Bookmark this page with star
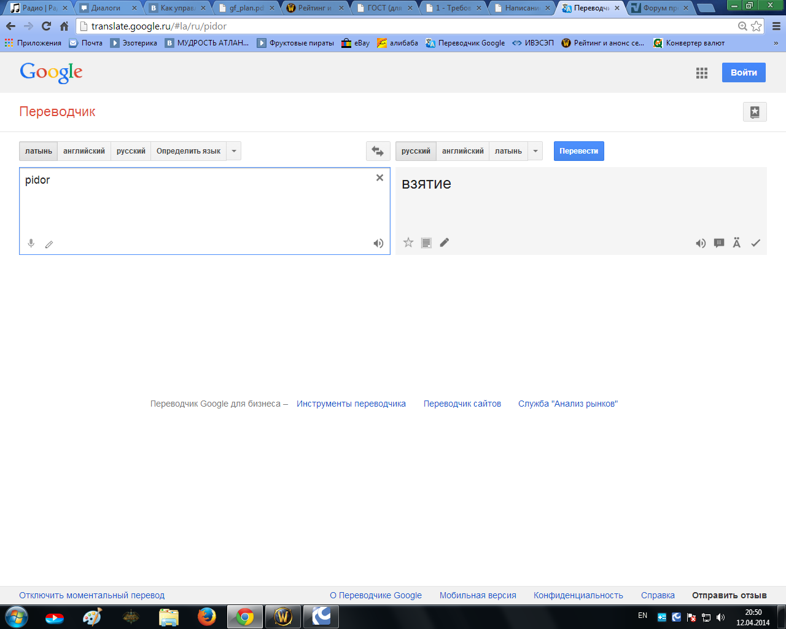 click(757, 26)
